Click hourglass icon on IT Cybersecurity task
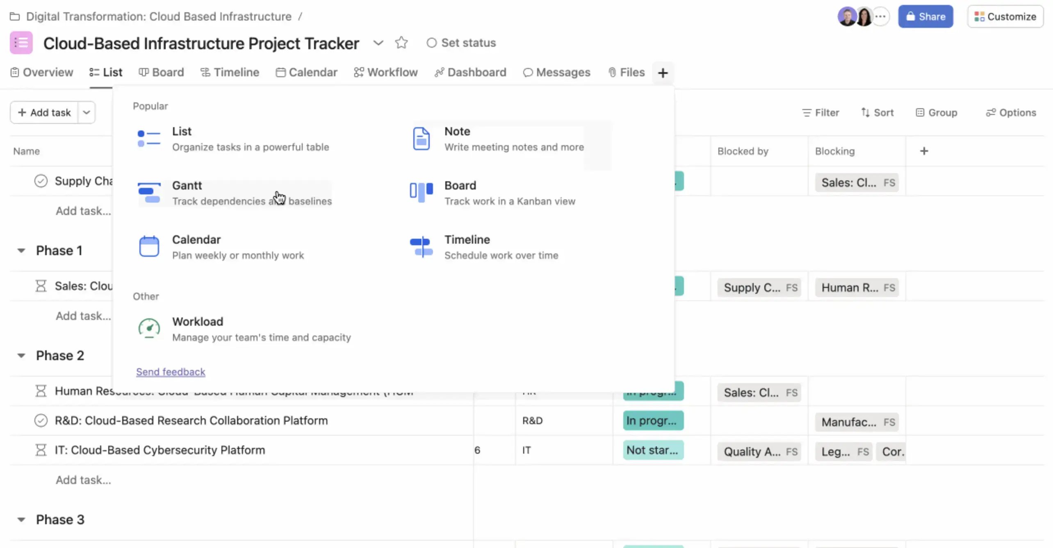The height and width of the screenshot is (548, 1053). (41, 450)
